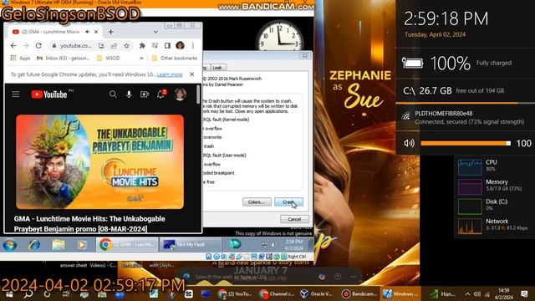
Task: Click the Network usage graph
Action: (470, 226)
